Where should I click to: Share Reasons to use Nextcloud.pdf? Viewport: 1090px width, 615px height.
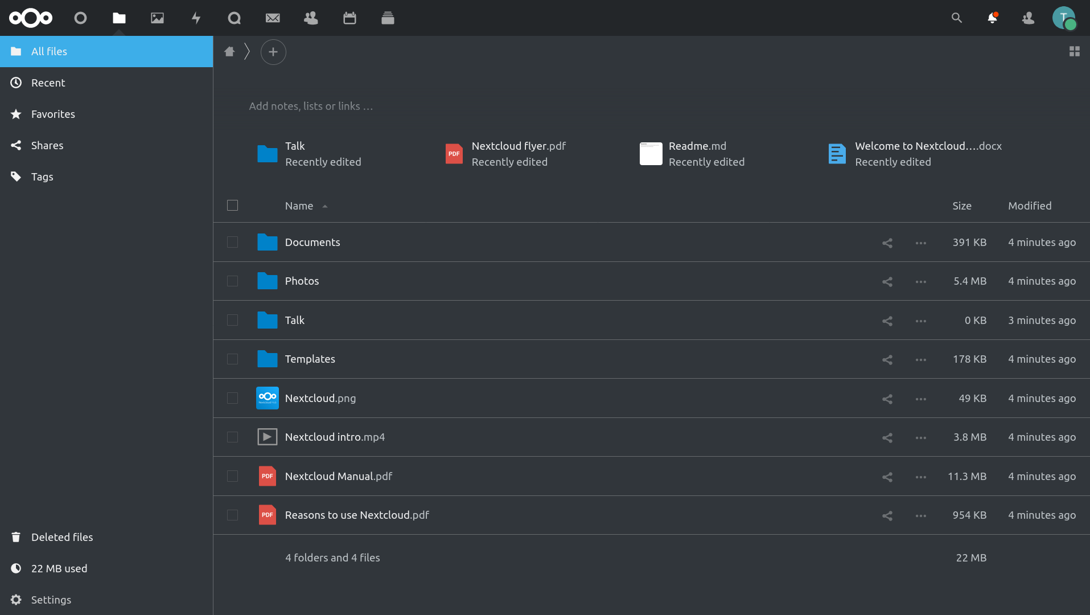click(x=887, y=515)
